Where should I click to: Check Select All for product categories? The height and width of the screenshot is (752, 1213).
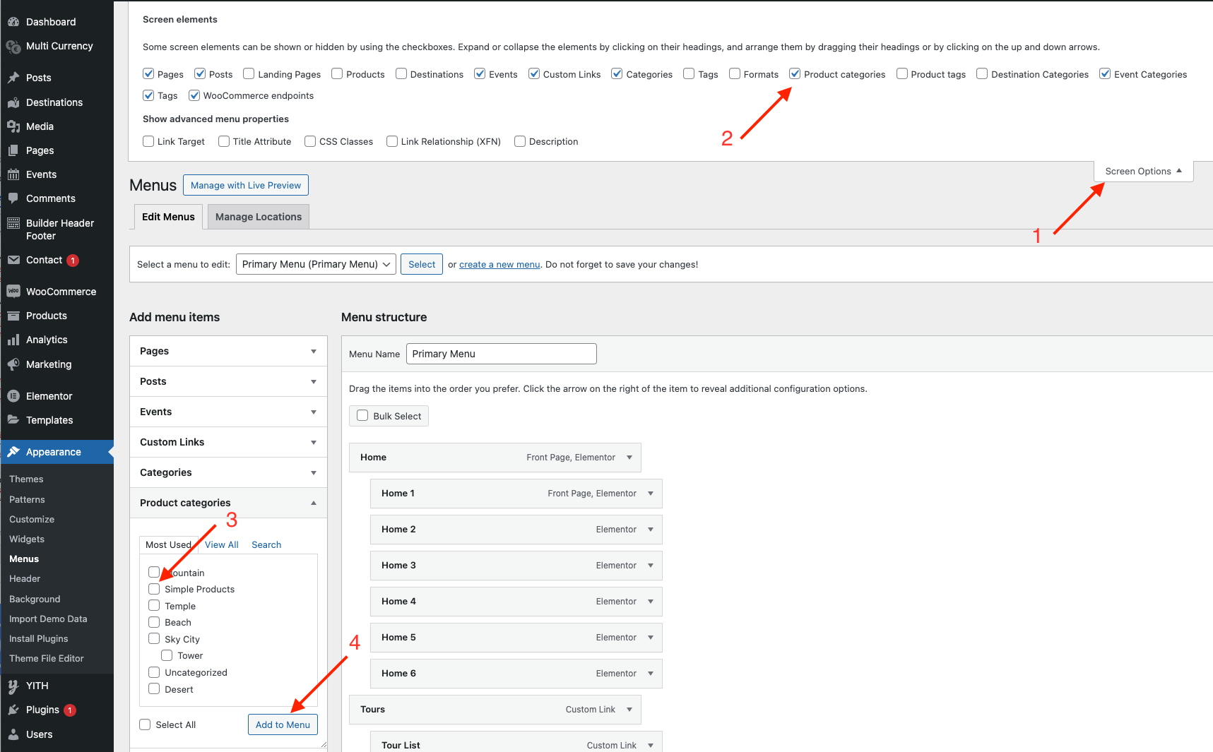click(x=145, y=724)
